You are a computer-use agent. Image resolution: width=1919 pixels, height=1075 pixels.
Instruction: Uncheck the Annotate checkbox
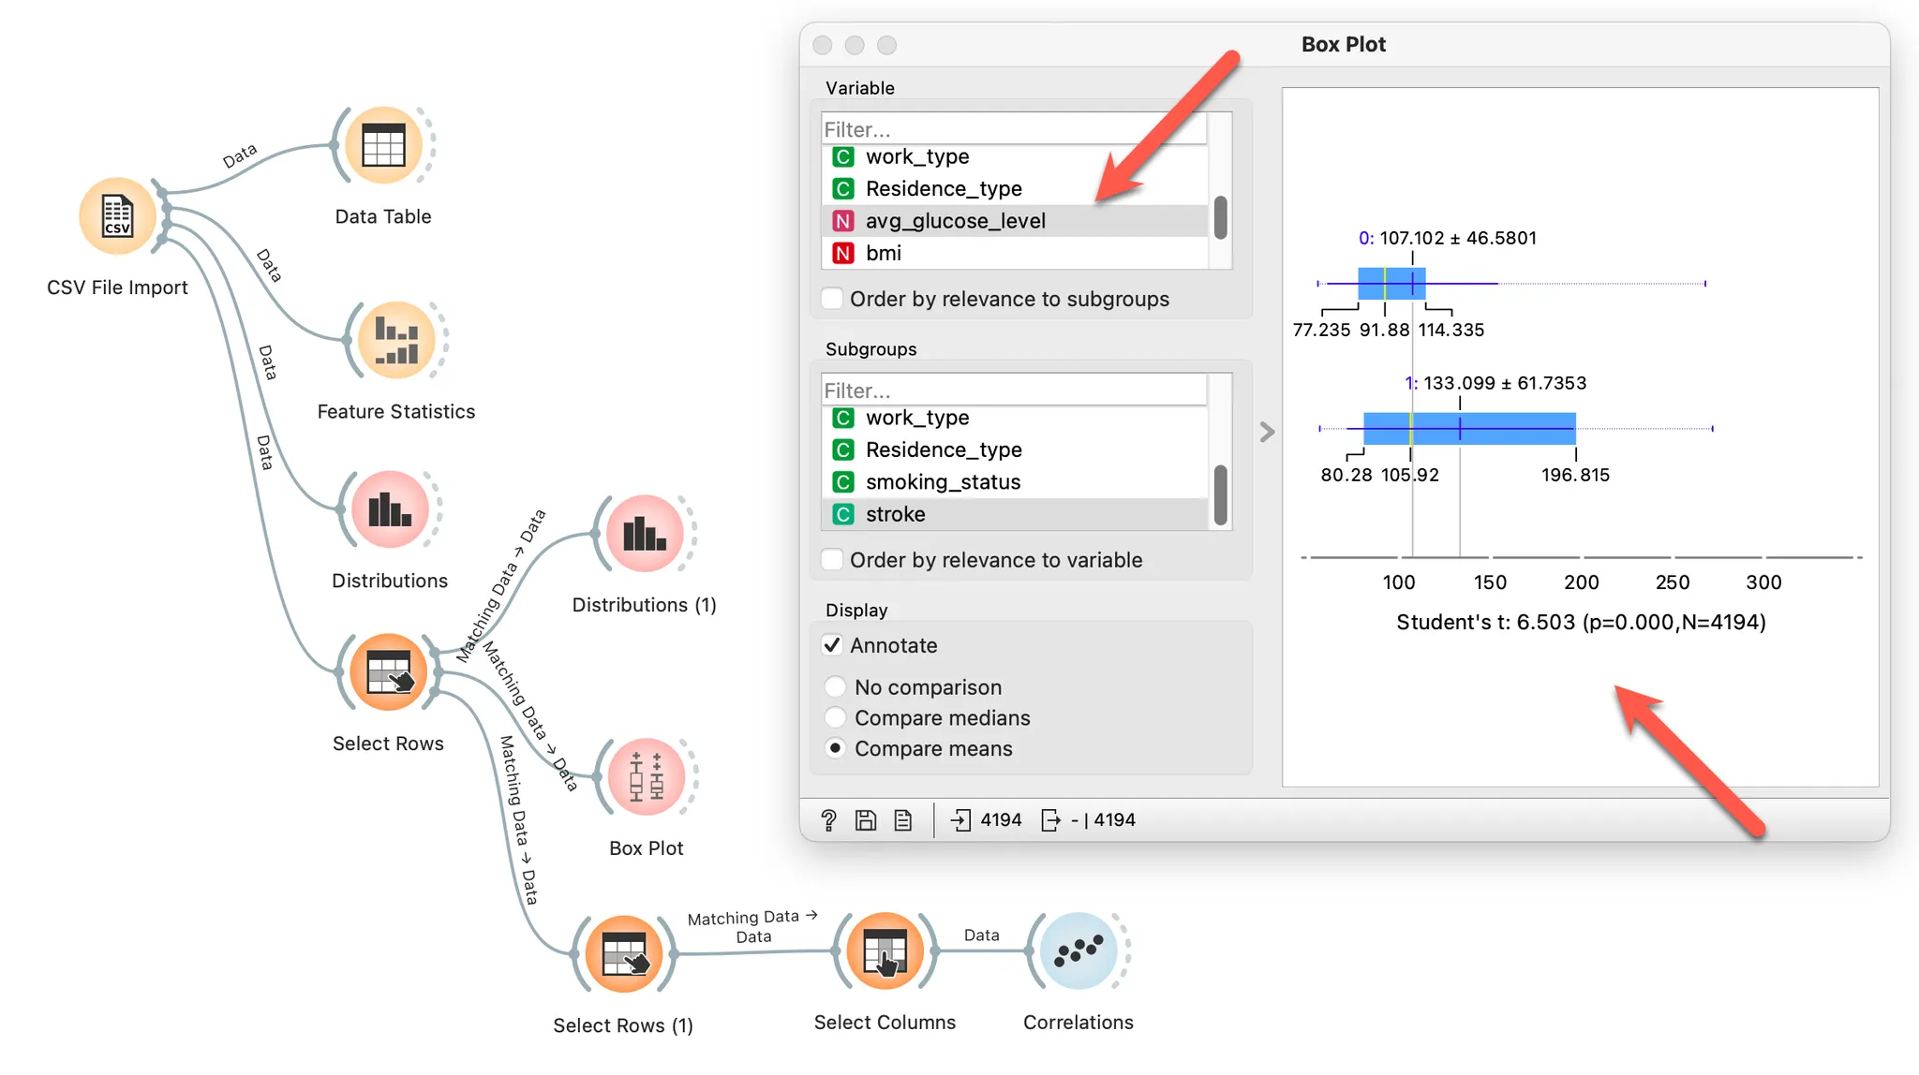[x=832, y=645]
